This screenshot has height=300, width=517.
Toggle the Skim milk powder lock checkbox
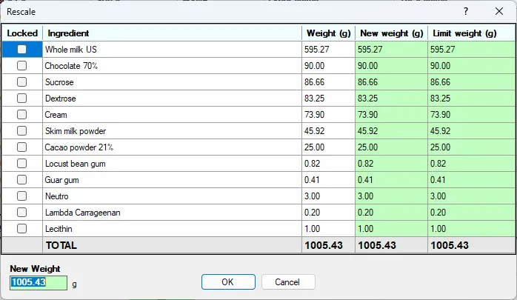click(x=21, y=131)
